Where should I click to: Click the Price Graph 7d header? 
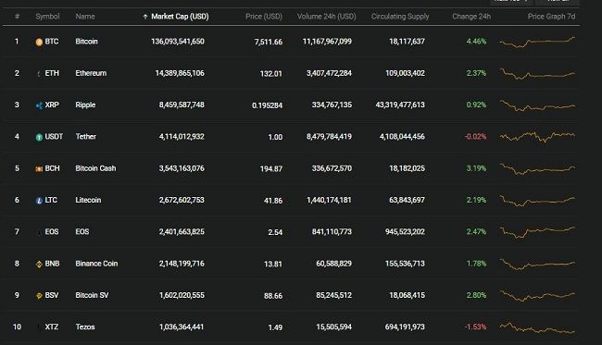click(x=551, y=17)
